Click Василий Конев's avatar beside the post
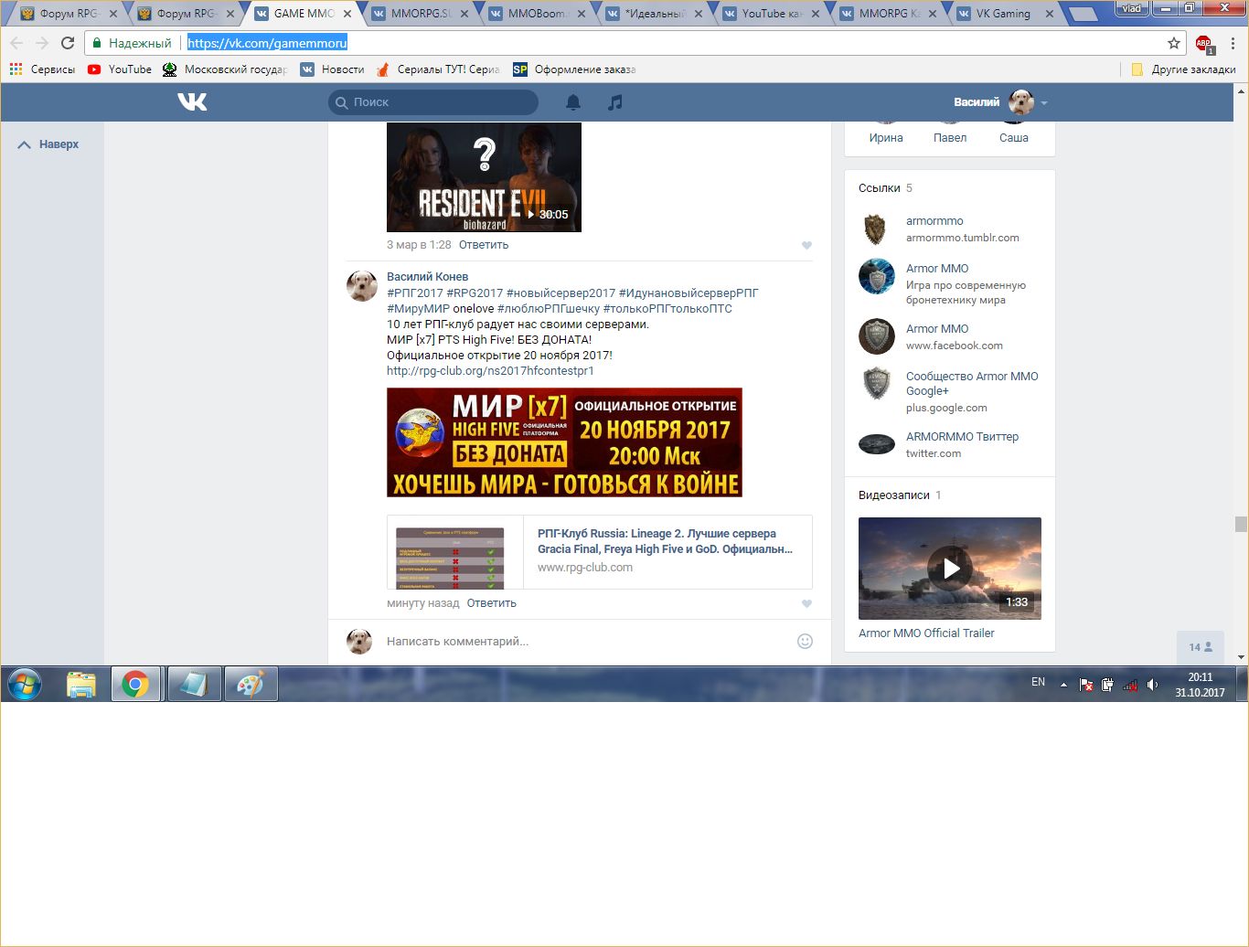The width and height of the screenshot is (1249, 947). (362, 285)
